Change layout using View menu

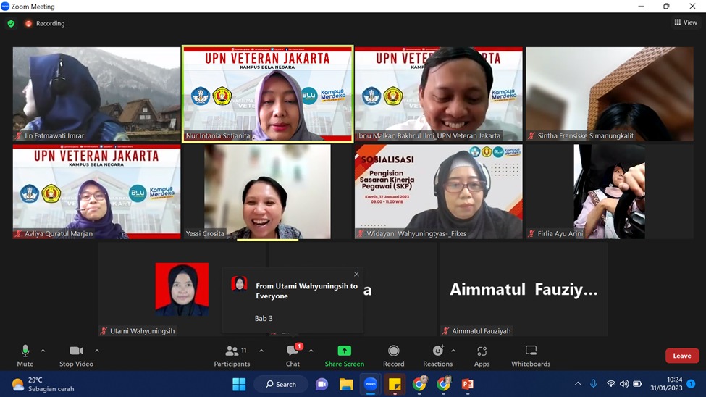(x=686, y=22)
